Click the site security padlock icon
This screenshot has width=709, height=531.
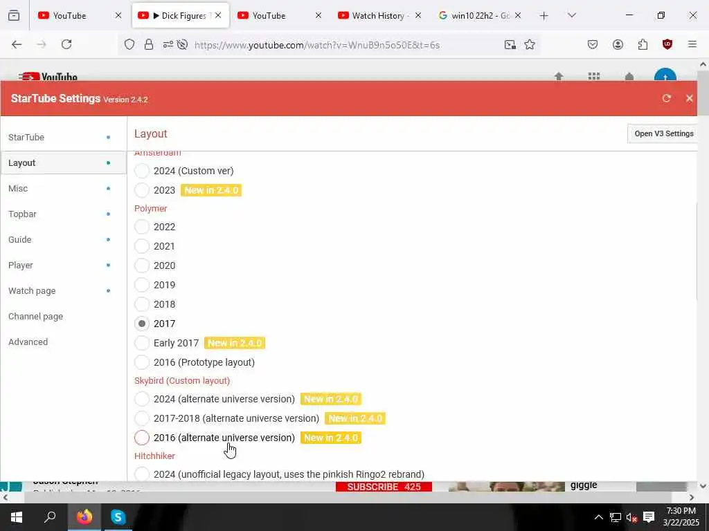point(148,44)
